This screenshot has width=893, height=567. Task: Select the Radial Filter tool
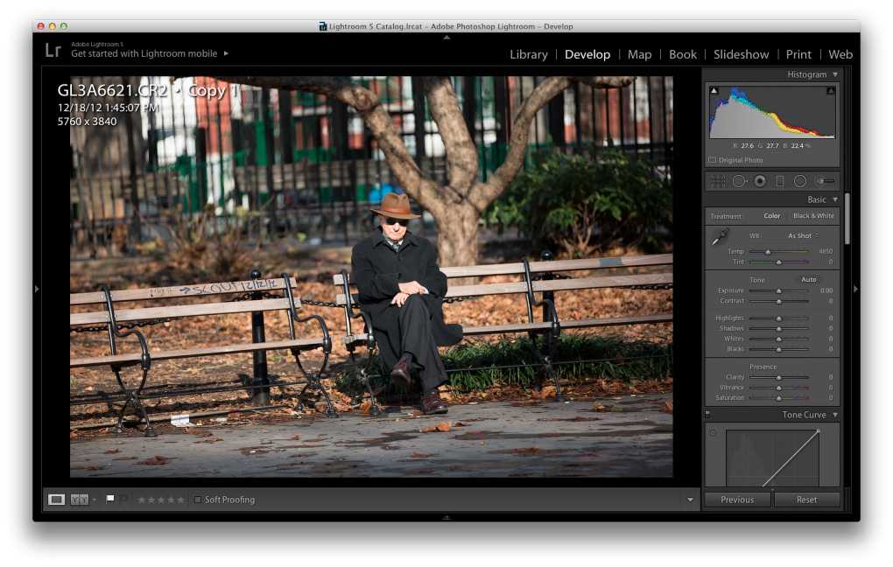(800, 181)
